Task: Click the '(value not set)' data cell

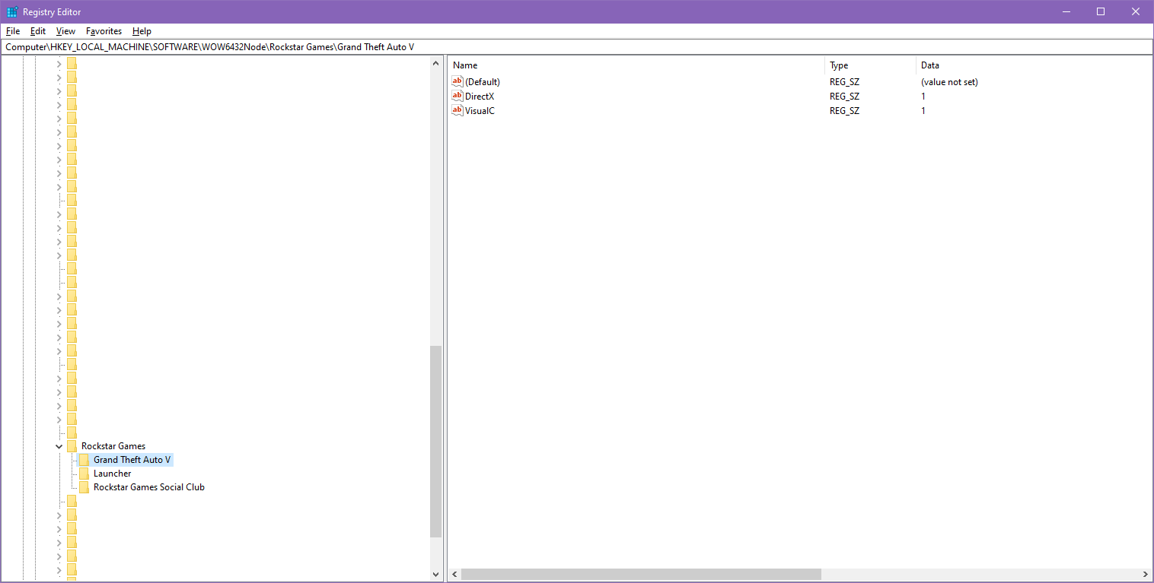Action: (949, 82)
